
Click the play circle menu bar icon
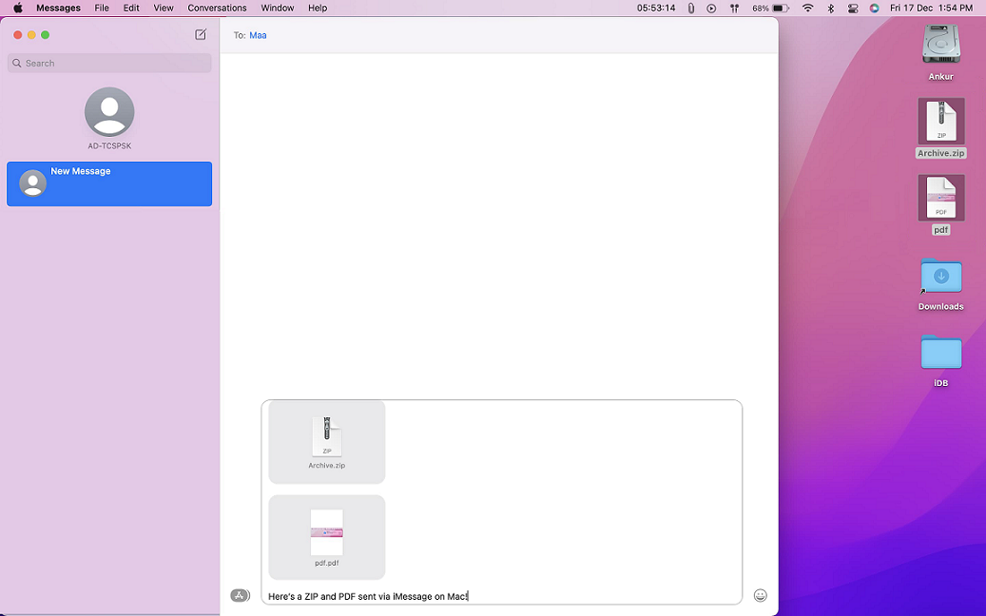tap(711, 9)
